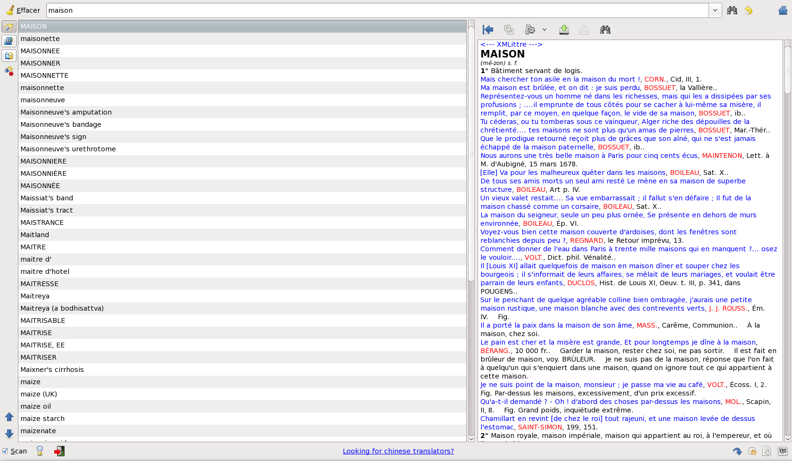Select the fuzzy query wand icon in sidebar

click(x=9, y=26)
